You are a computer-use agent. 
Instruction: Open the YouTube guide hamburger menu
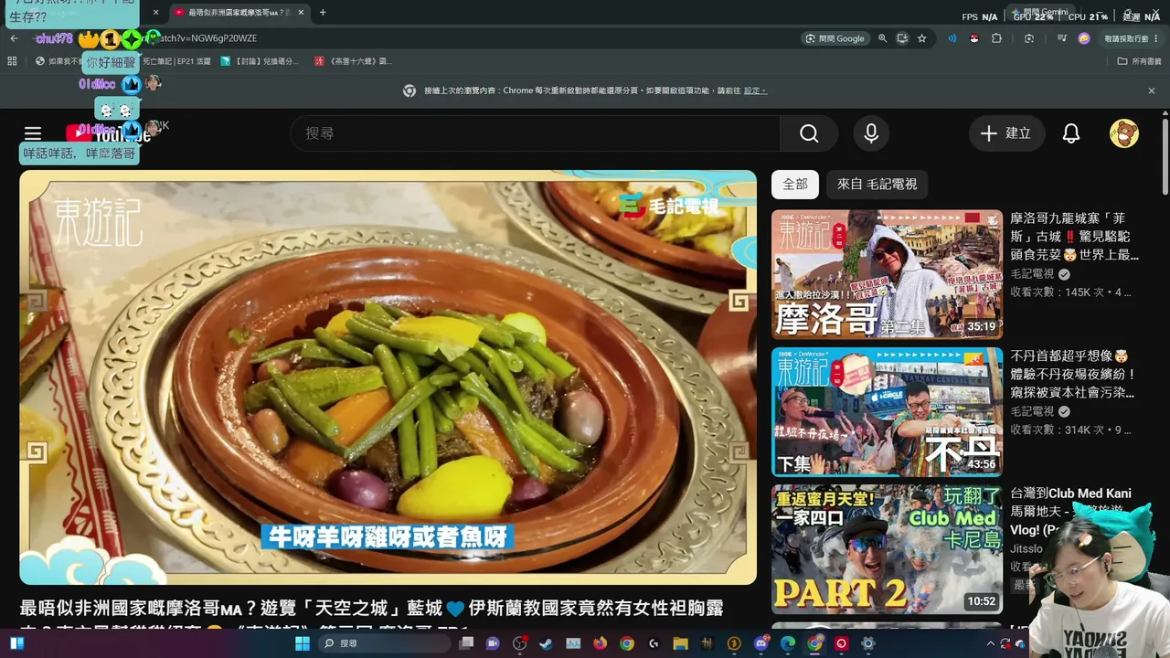pos(33,133)
